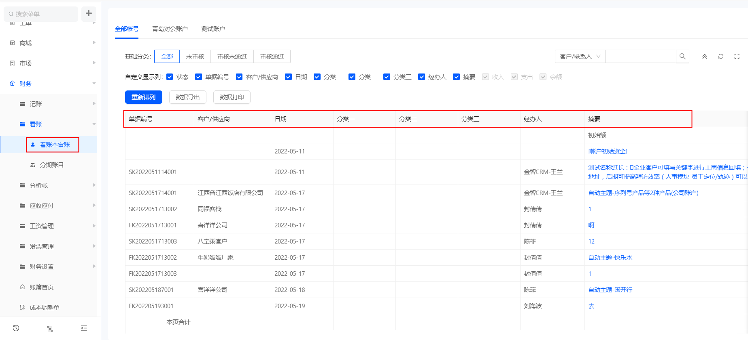Open history clock icon at sidebar bottom

16,328
